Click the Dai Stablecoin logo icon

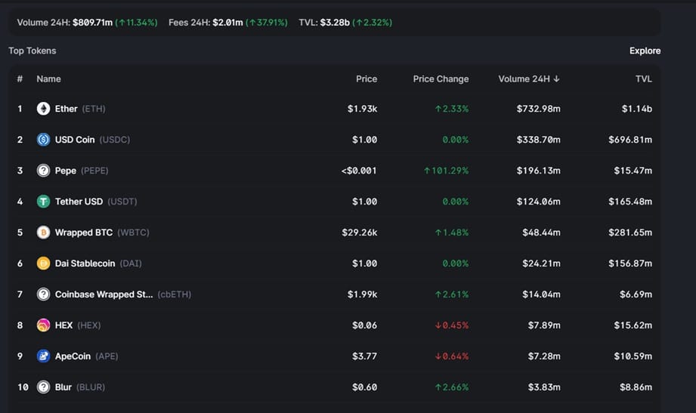(43, 264)
